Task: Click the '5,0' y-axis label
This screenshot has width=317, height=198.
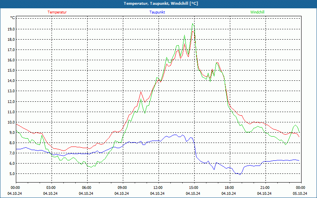Action: click(12, 173)
